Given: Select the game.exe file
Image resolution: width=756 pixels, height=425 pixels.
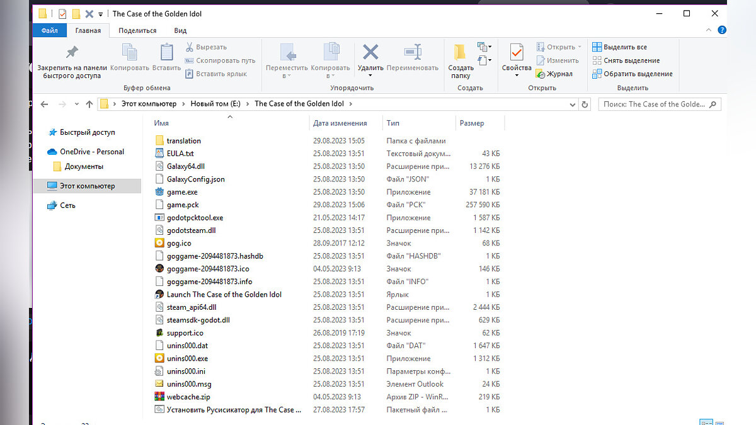Looking at the screenshot, I should click(x=181, y=192).
